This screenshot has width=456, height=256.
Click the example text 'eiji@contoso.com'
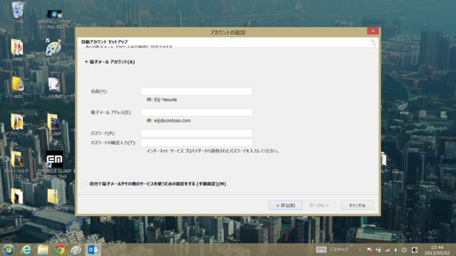pos(172,120)
